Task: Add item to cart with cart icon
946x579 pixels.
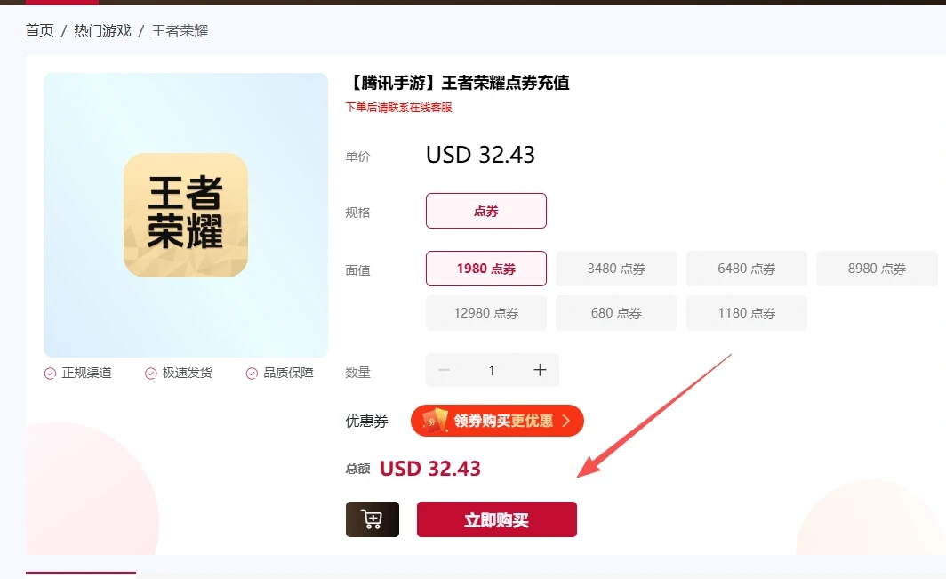Action: click(x=373, y=519)
